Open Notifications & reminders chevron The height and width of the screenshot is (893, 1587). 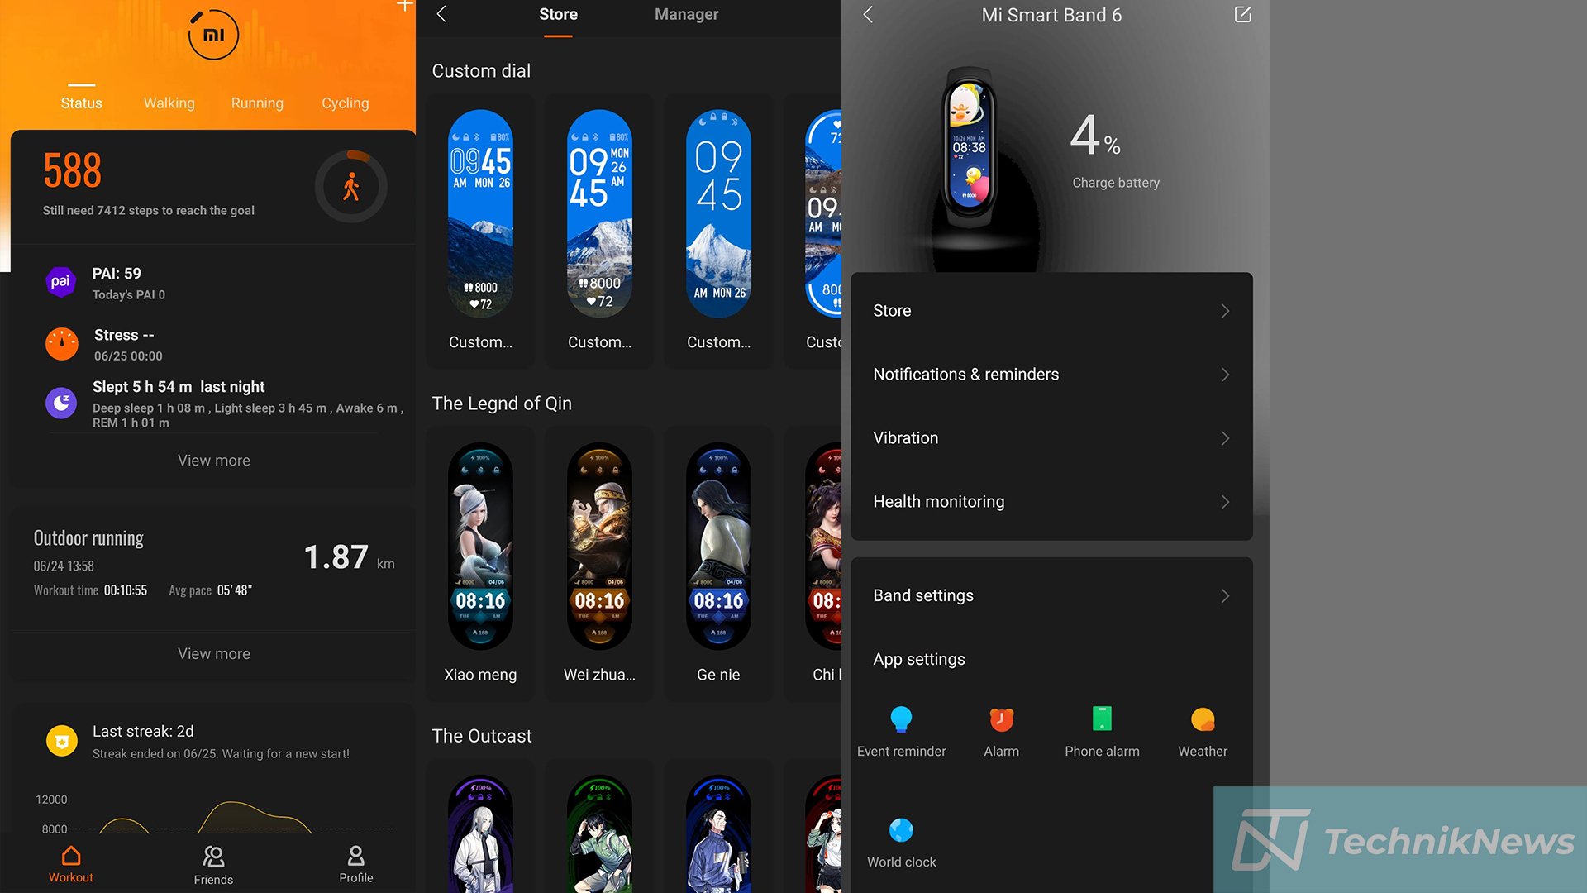click(x=1225, y=375)
